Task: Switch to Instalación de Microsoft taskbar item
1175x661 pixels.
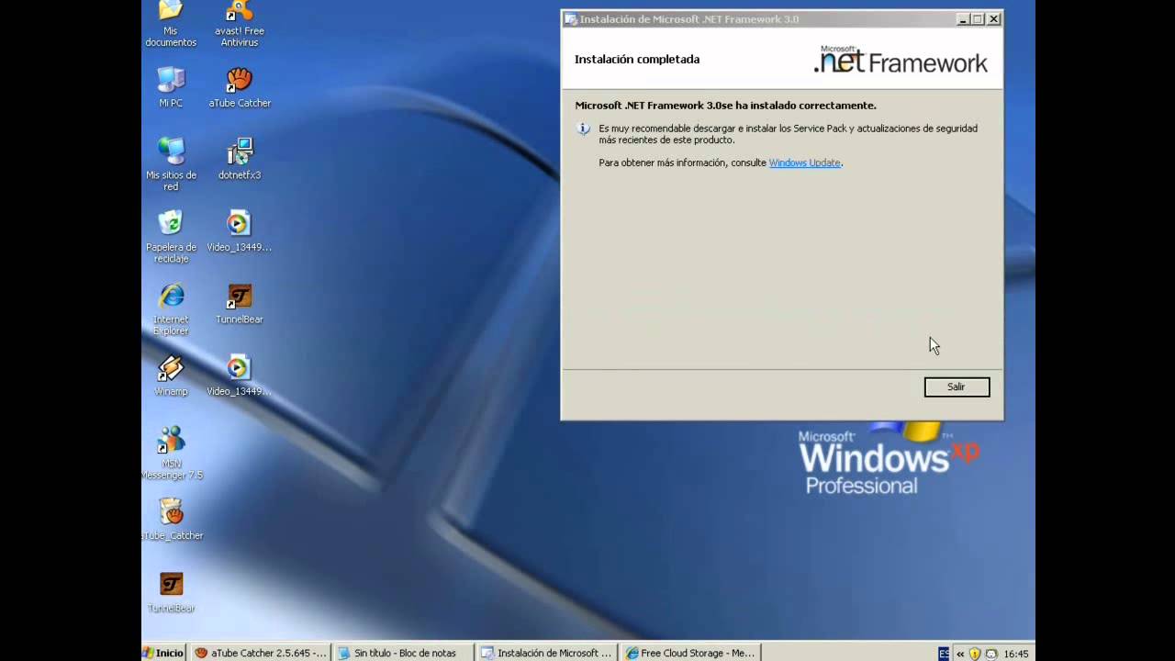Action: [546, 653]
